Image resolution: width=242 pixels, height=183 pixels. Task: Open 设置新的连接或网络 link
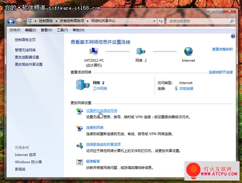coord(102,110)
